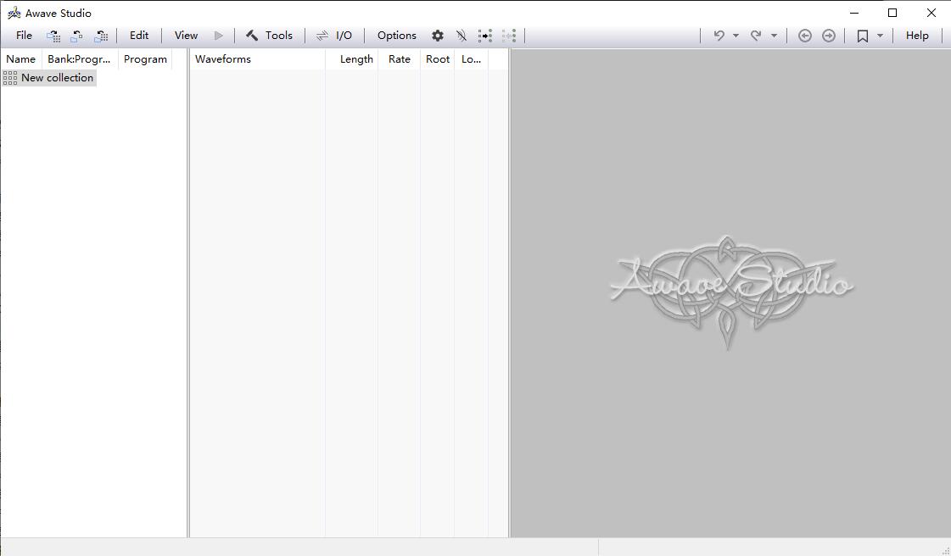This screenshot has width=951, height=556.
Task: Click the Redo arrow icon
Action: click(756, 36)
